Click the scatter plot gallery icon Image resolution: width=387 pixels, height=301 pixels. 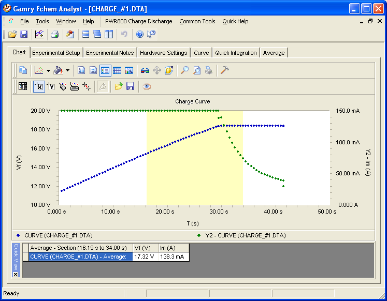coord(39,70)
